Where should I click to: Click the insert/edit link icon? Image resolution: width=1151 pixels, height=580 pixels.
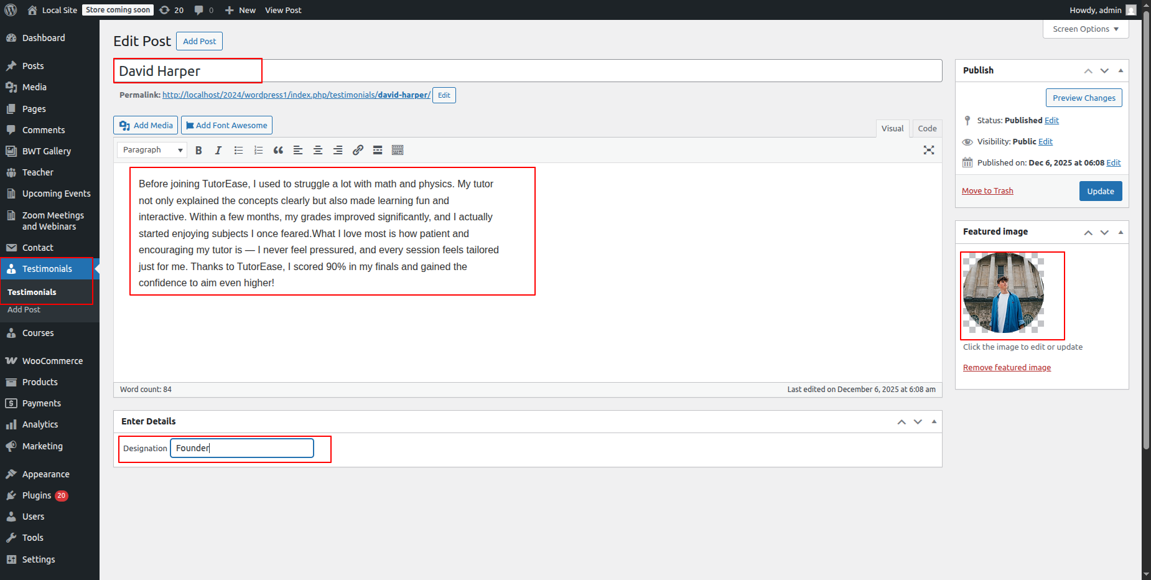click(358, 150)
